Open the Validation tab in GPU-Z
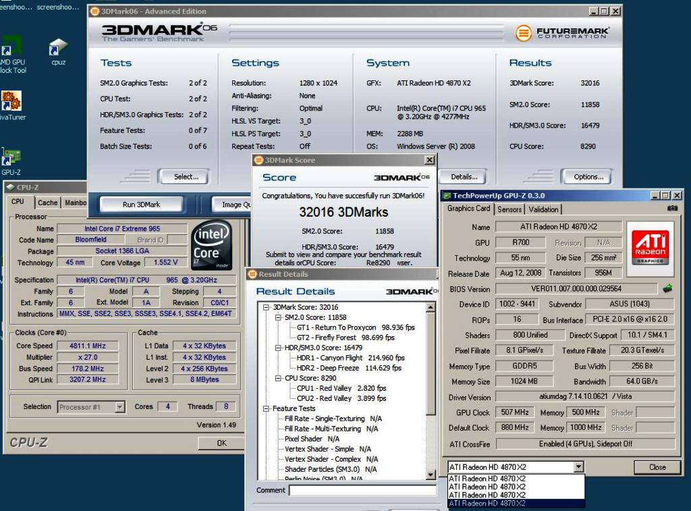This screenshot has width=691, height=511. [x=543, y=209]
